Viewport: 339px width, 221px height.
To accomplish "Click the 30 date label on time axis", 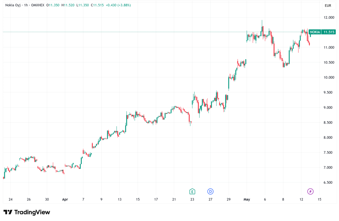I will [x=47, y=200].
